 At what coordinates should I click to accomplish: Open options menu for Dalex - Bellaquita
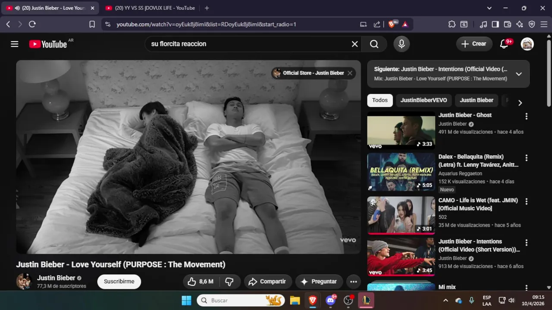[526, 158]
